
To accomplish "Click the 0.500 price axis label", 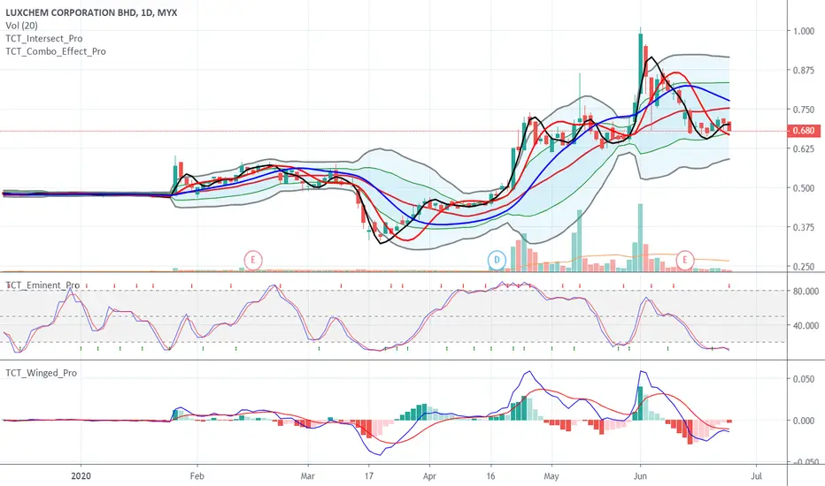I will coord(804,188).
